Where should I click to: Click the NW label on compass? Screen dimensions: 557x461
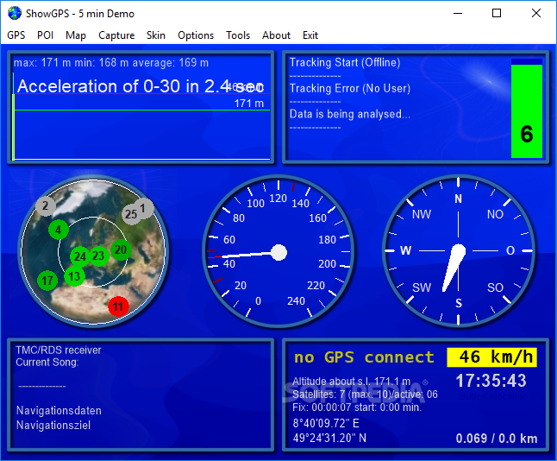[x=422, y=214]
